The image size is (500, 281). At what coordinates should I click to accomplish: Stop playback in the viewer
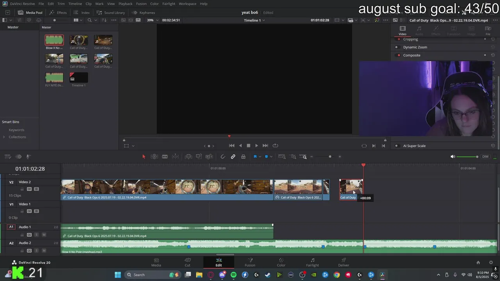[x=248, y=146]
